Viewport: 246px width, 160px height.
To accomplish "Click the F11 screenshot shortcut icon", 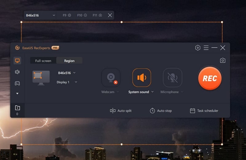I will tap(101, 15).
